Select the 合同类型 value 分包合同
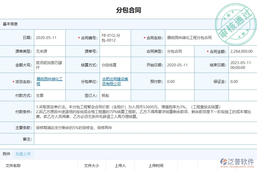 pos(174,51)
